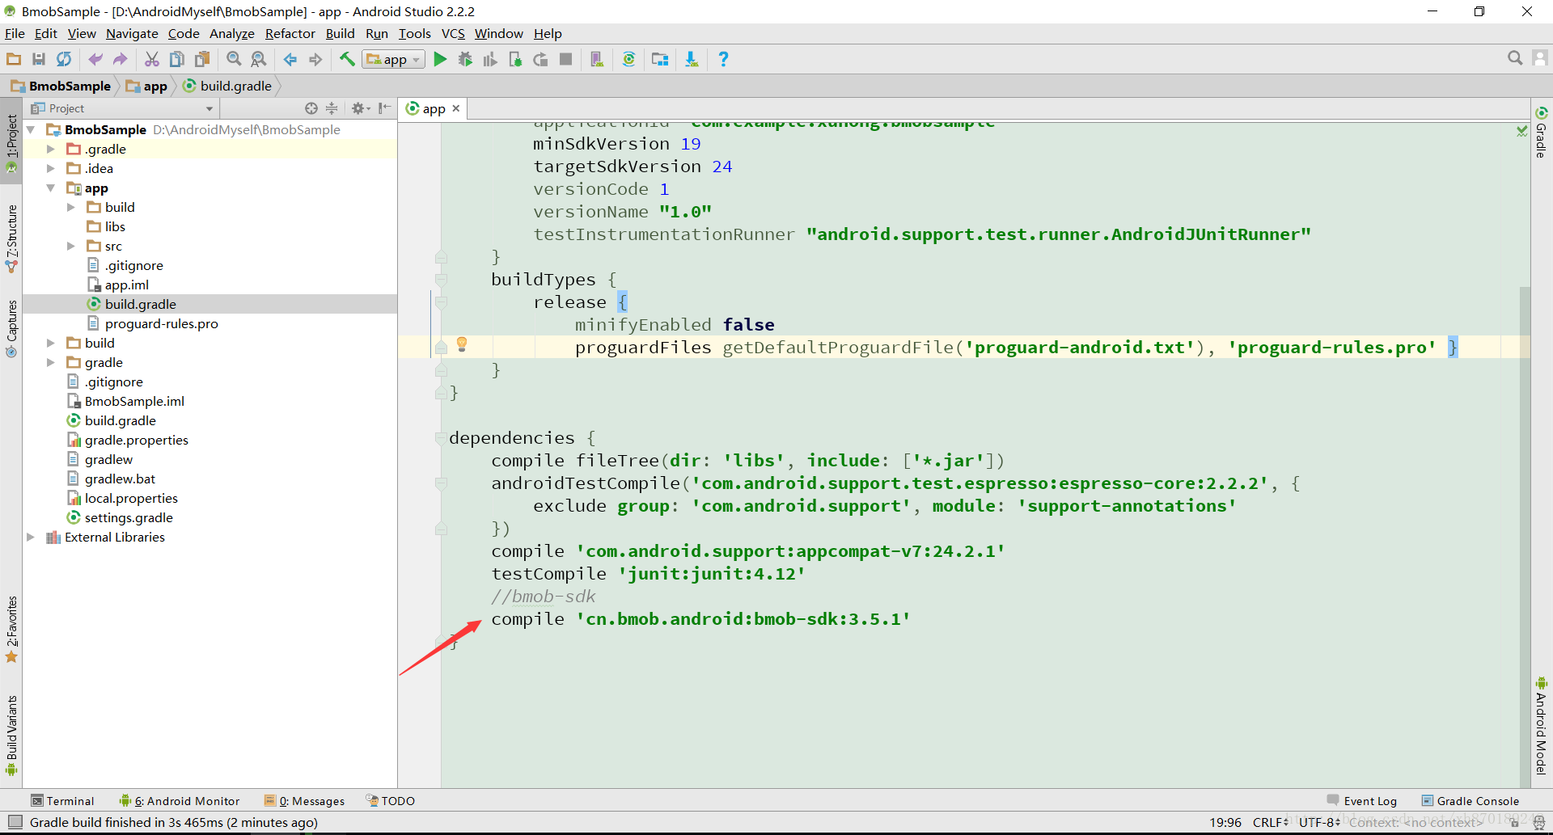Image resolution: width=1553 pixels, height=835 pixels.
Task: Click the Search Everywhere magnifier at top right
Action: click(x=1515, y=58)
